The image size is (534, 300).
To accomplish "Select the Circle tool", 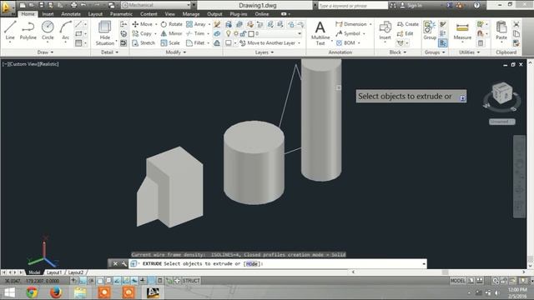I will [x=48, y=31].
